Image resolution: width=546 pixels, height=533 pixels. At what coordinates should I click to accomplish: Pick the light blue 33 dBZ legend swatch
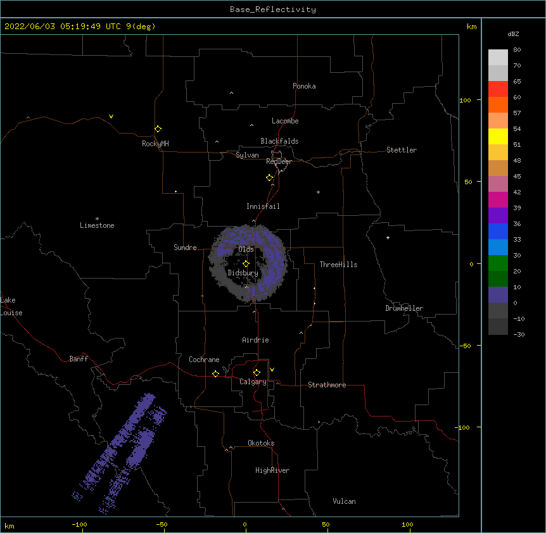coord(498,247)
